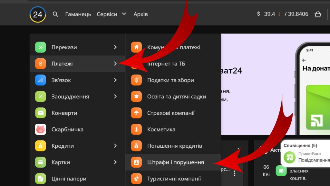Select Штрафи і порушення menu item
This screenshot has height=186, width=330.
tap(175, 162)
